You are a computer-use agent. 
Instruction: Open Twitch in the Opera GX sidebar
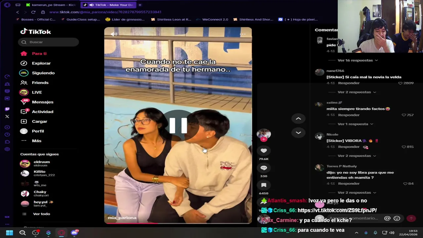(7, 109)
